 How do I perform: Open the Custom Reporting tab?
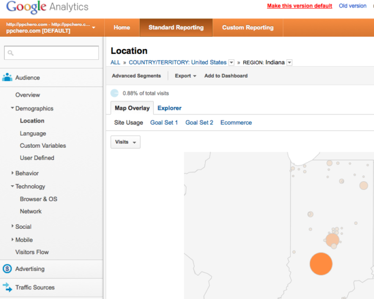[248, 28]
